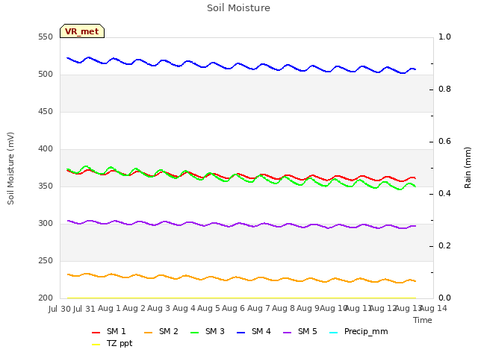Toggle the TZ ppt legend entry

(x=112, y=343)
